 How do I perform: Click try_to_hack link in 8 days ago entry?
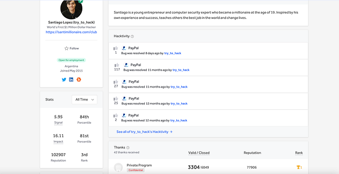coord(173,53)
